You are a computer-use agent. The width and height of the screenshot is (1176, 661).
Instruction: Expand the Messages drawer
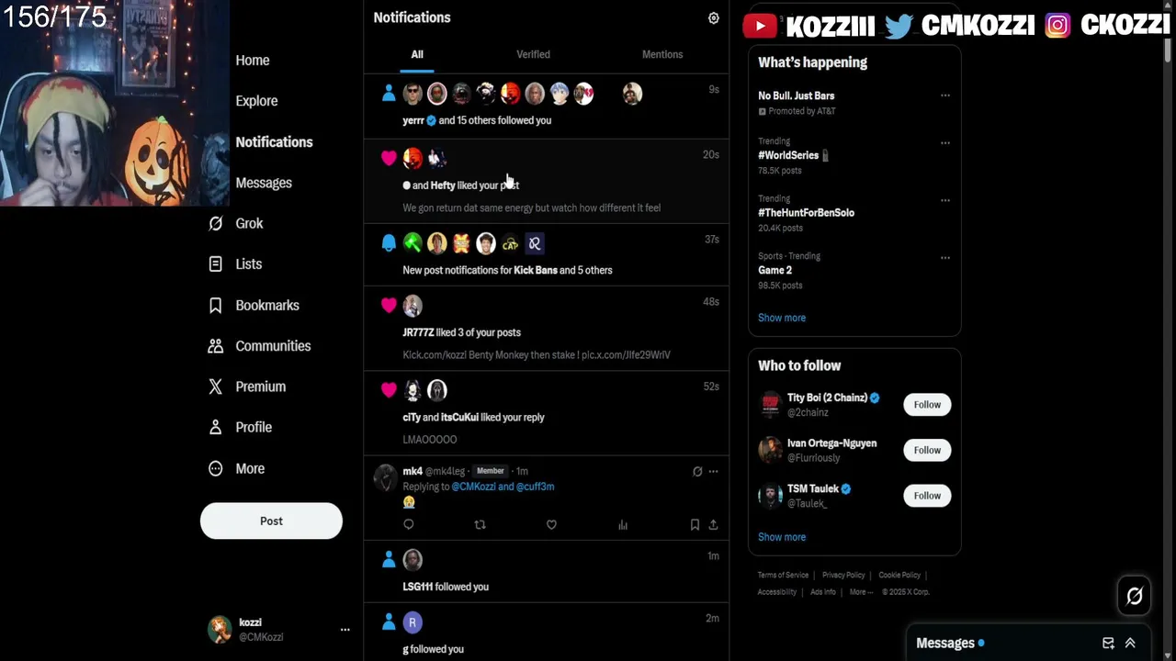tap(1130, 643)
